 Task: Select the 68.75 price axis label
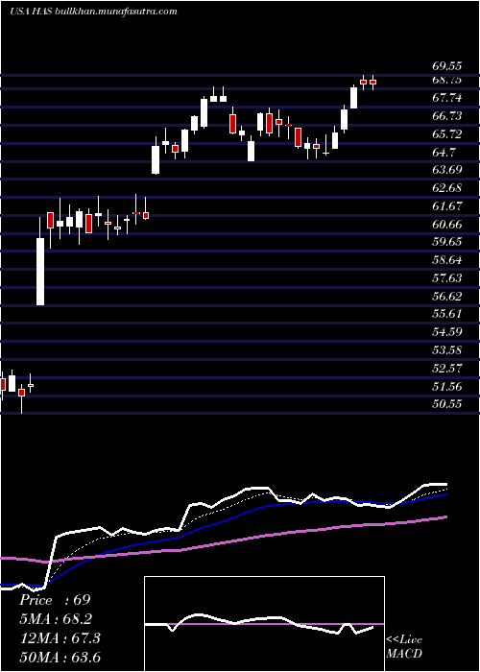pyautogui.click(x=447, y=80)
